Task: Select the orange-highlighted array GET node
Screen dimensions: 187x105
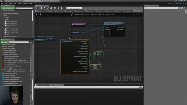Action: [x=99, y=54]
